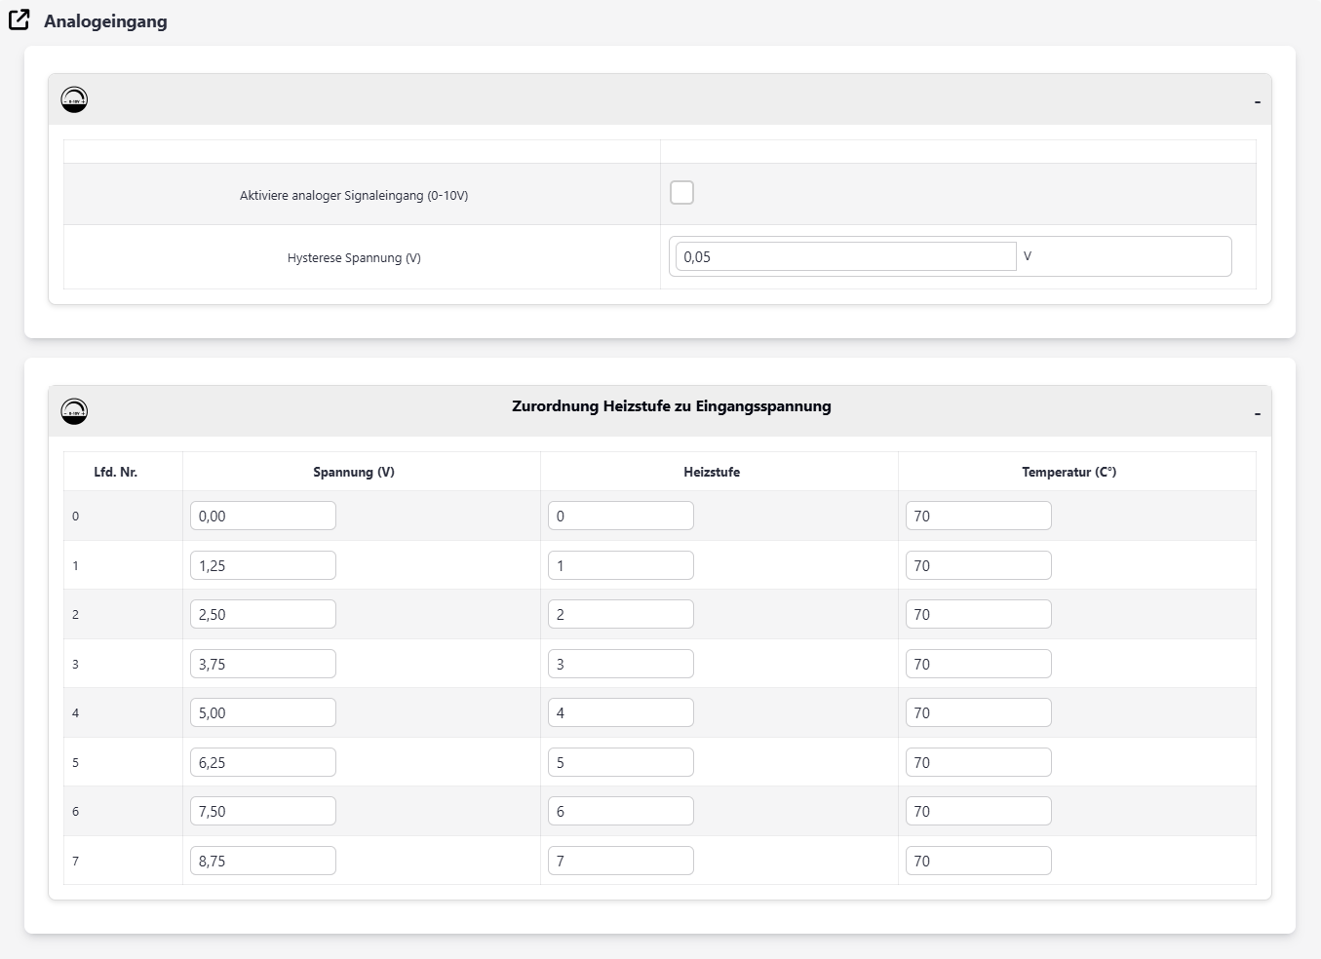The image size is (1321, 959).
Task: Focus the Spannung field showing 5,00
Action: tap(262, 713)
